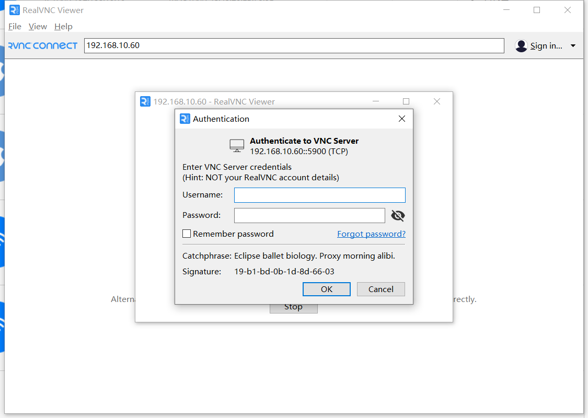Minimize the main RealVNC Viewer window
Screen dimensions: 588x418
click(x=506, y=10)
